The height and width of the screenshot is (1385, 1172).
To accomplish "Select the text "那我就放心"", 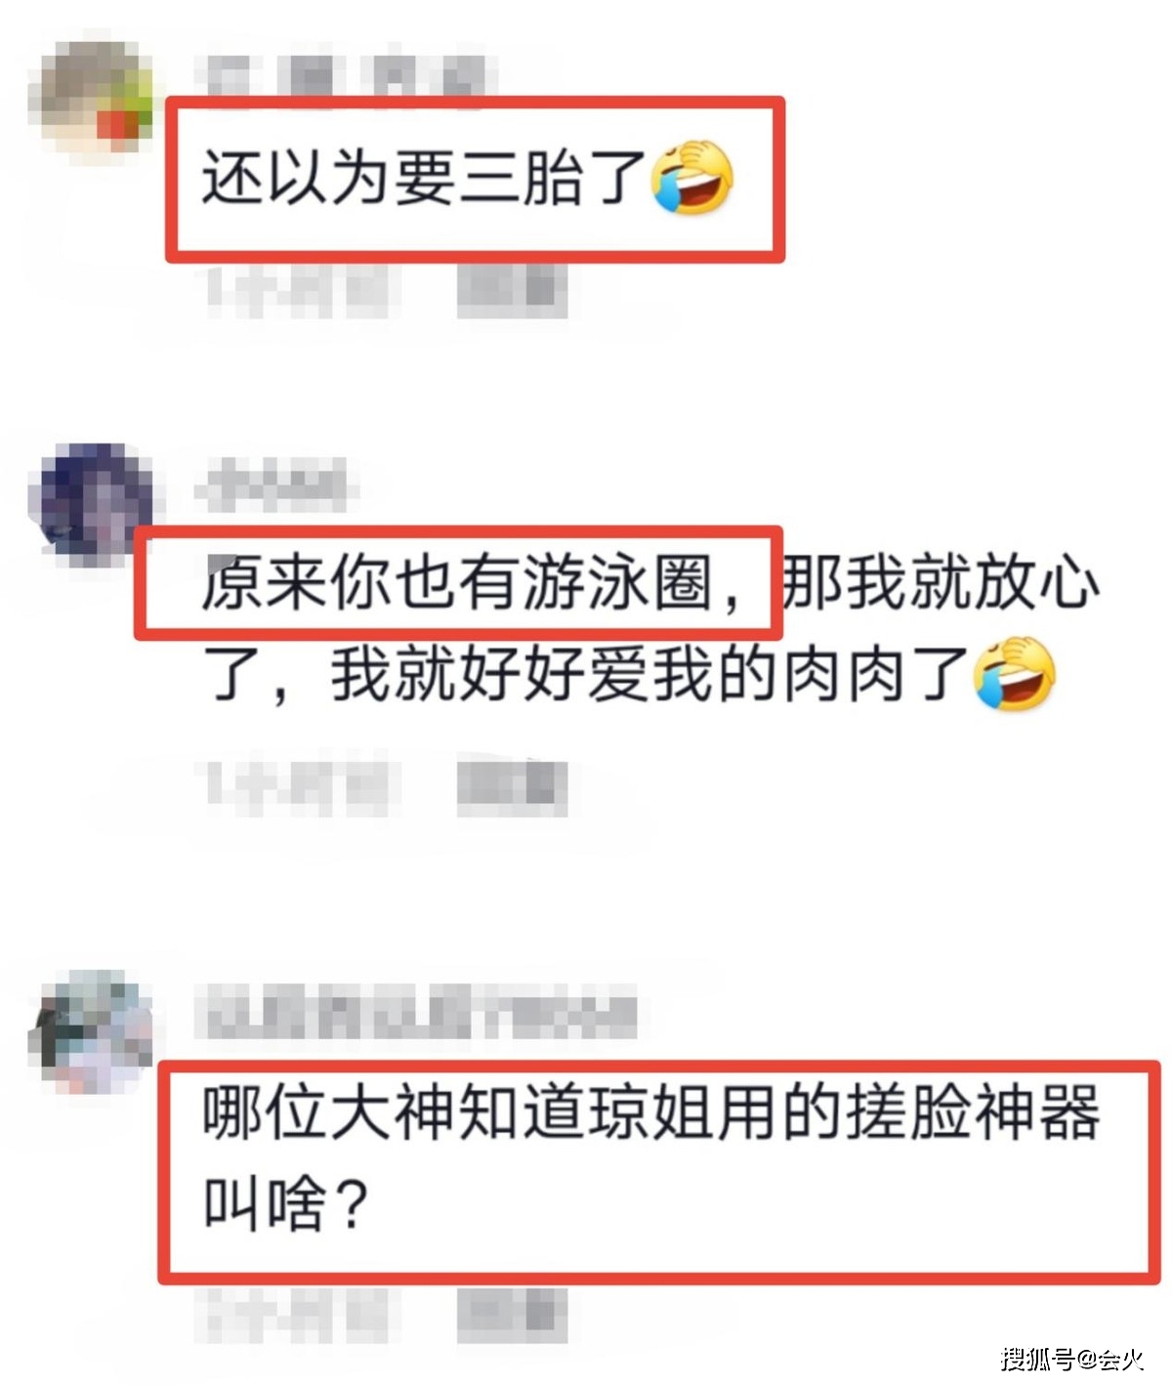I will (x=941, y=584).
